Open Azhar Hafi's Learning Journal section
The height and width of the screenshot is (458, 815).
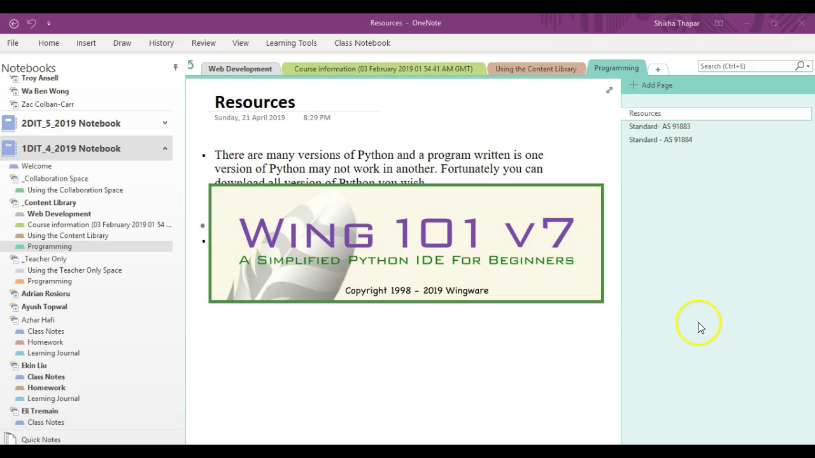[x=53, y=353]
